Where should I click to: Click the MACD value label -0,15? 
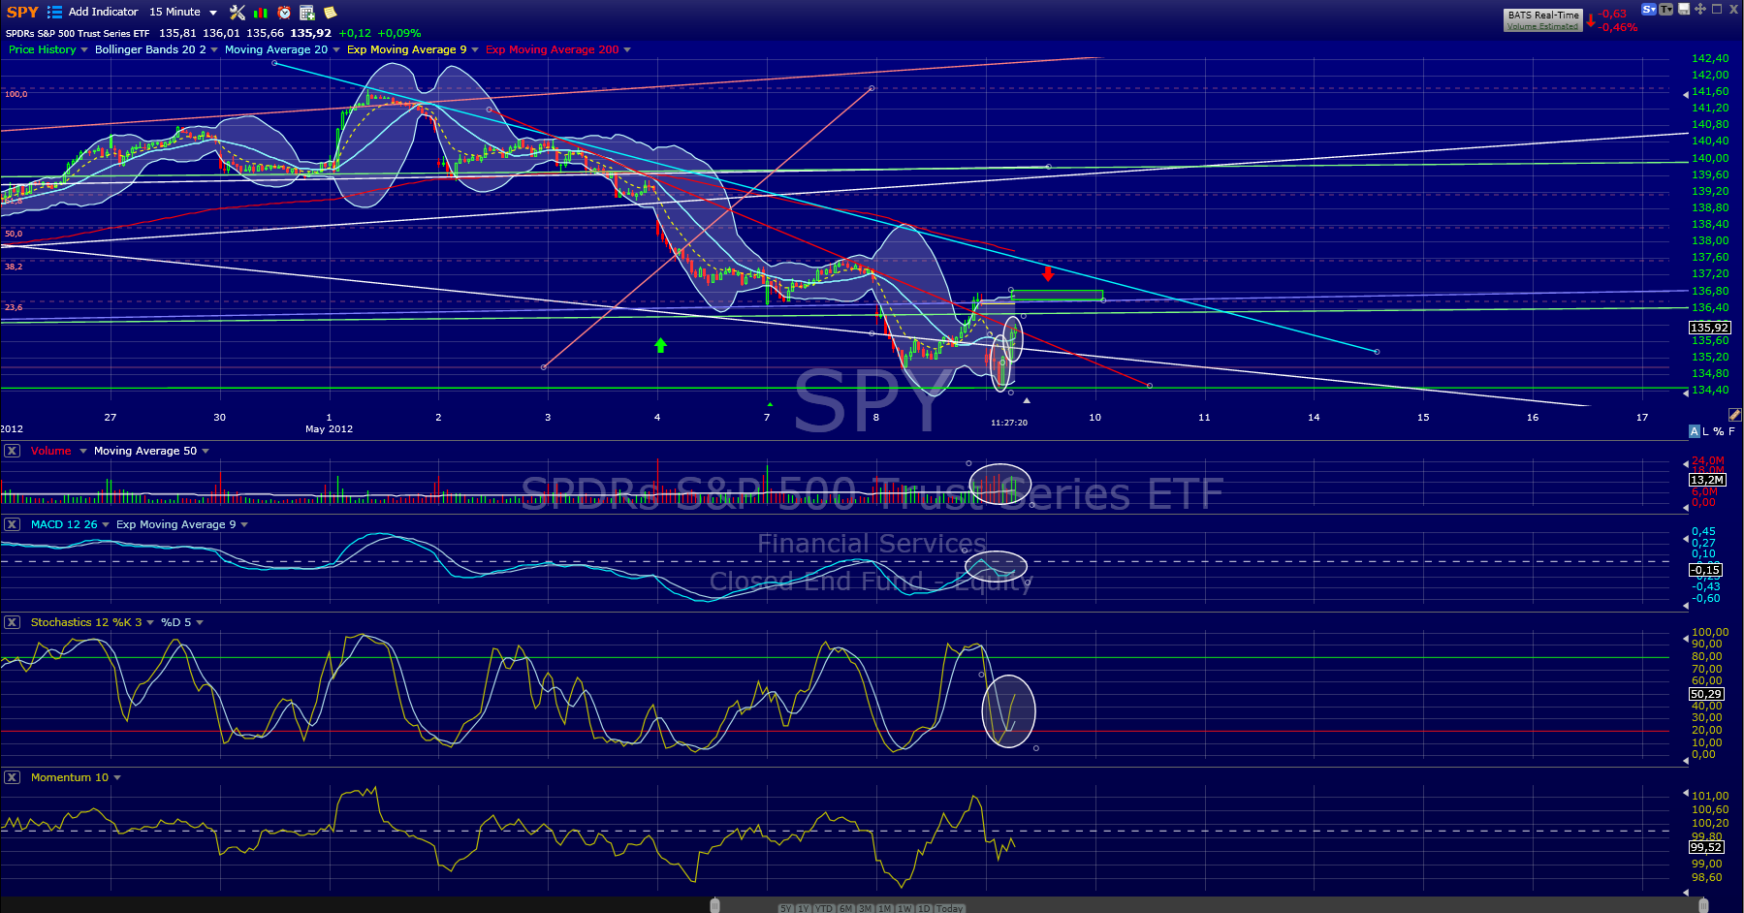[x=1705, y=570]
